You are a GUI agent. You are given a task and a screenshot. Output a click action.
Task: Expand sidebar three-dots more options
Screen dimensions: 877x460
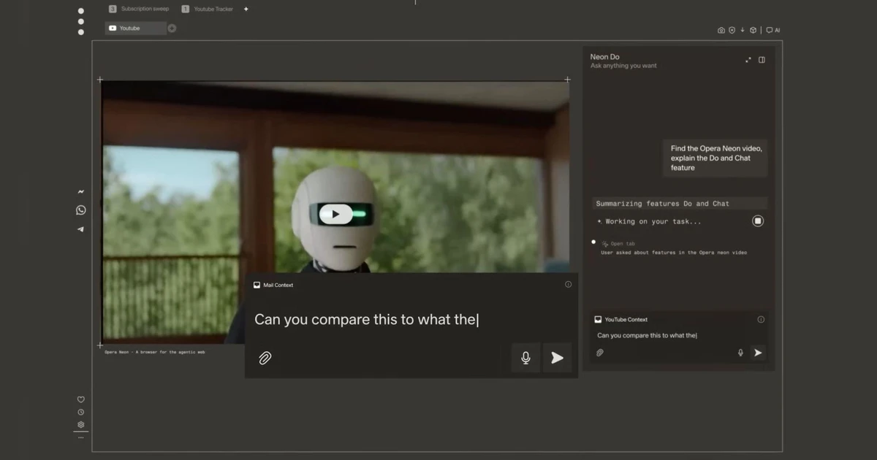(x=80, y=437)
